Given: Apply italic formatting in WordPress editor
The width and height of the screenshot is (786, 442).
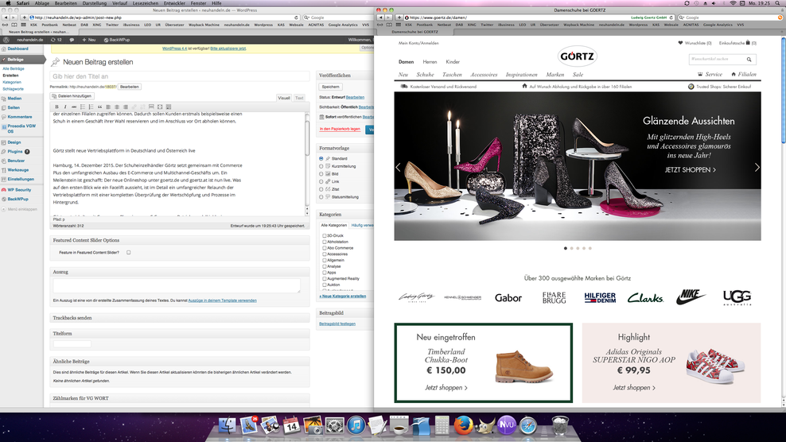Looking at the screenshot, I should [x=65, y=107].
